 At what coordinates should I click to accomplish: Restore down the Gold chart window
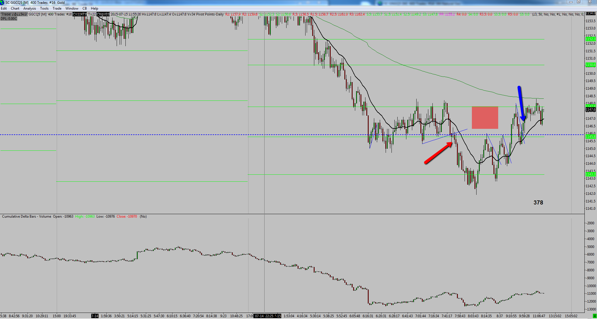[x=578, y=2]
